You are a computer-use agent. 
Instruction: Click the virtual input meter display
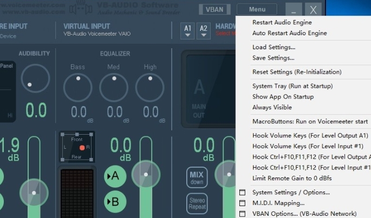click(77, 193)
